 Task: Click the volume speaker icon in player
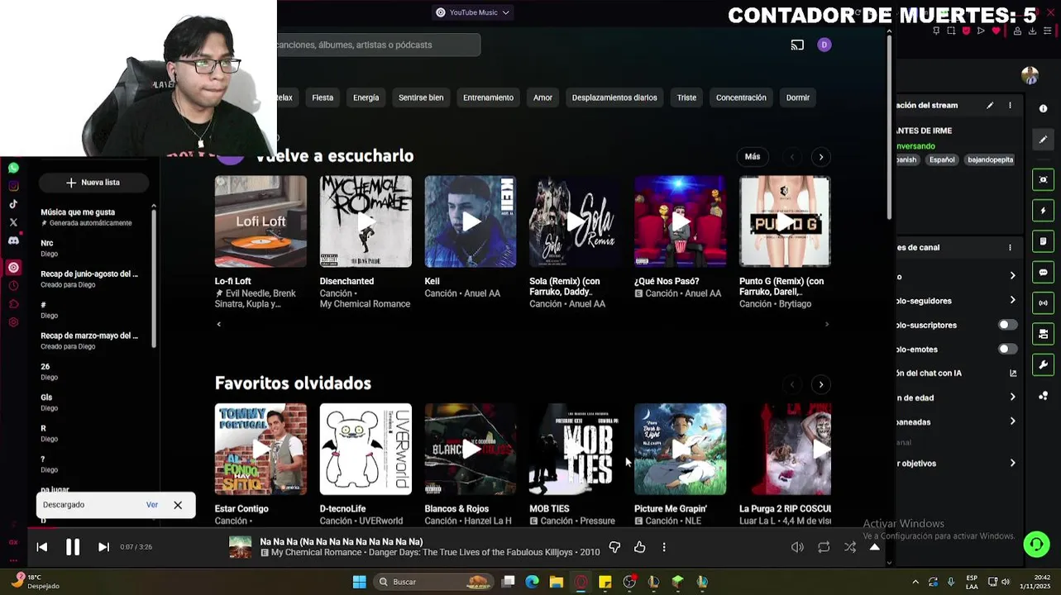797,547
